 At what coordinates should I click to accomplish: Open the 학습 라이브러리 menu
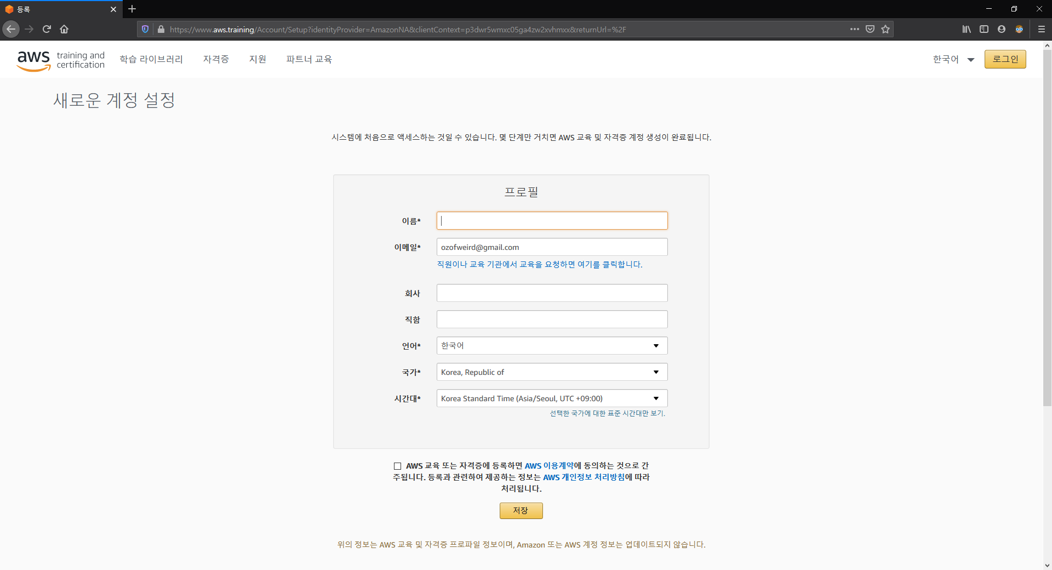151,59
